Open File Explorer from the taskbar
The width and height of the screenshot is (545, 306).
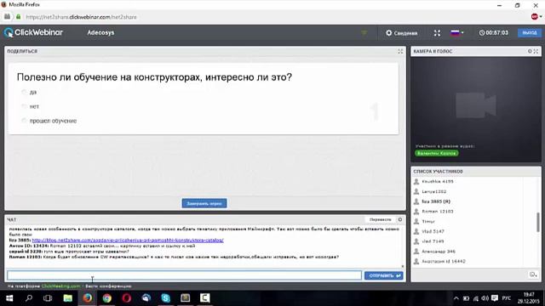pos(68,298)
